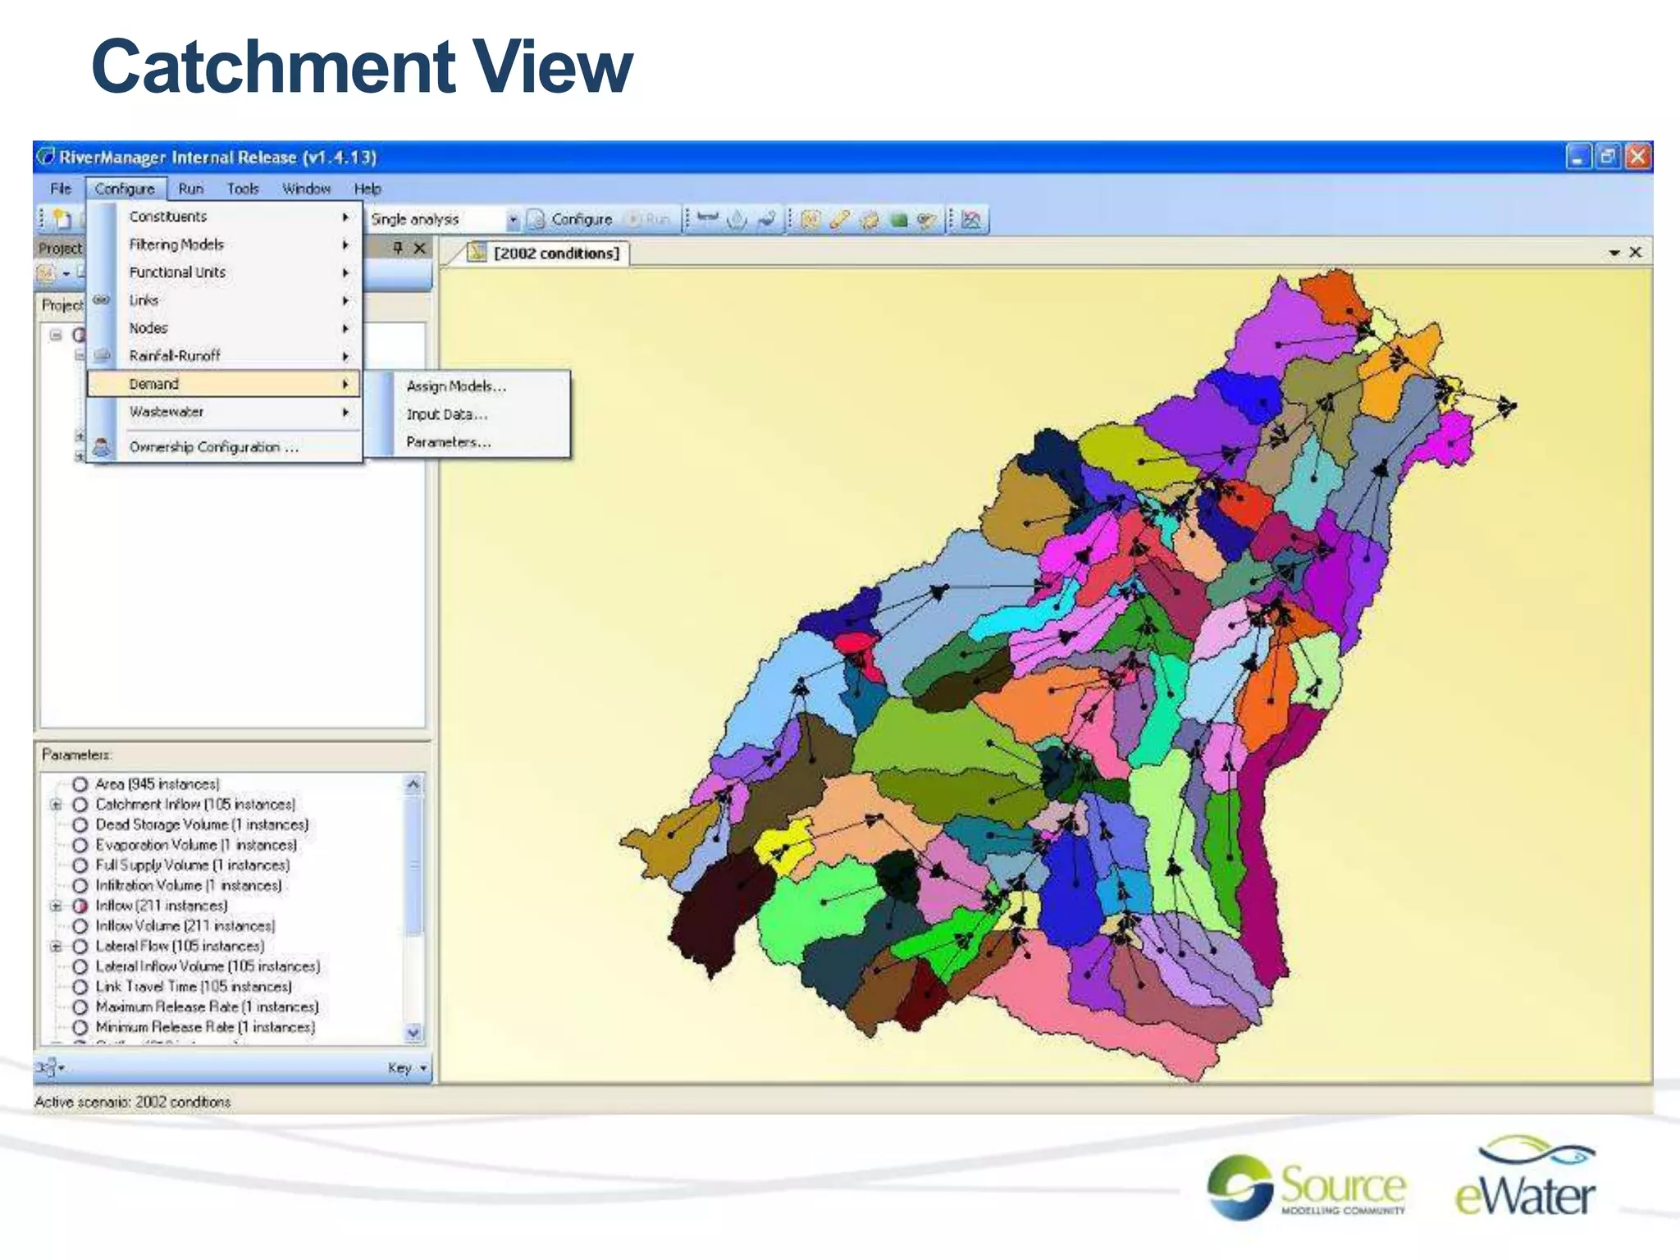Click the pencil edit toolbar icon

839,220
